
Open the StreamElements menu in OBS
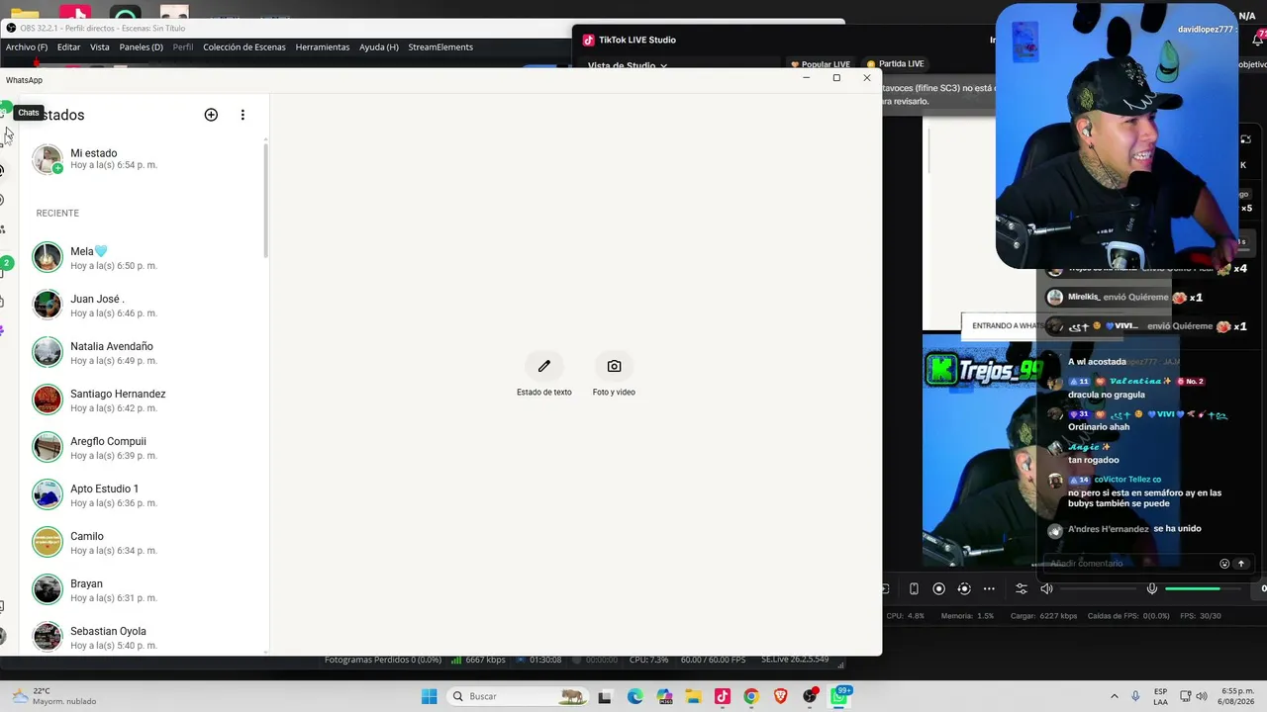440,46
